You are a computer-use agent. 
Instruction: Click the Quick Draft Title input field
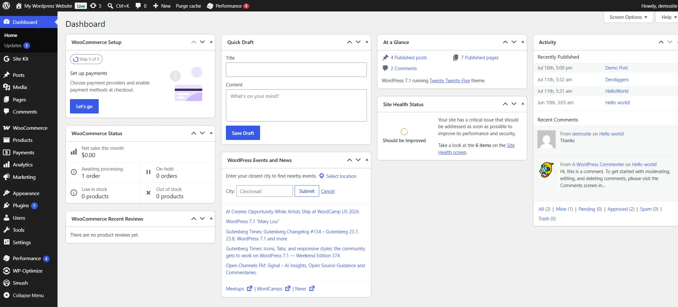[296, 69]
